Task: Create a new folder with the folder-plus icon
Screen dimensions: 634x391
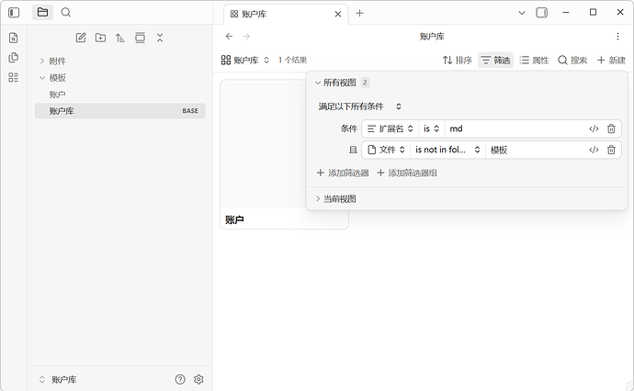Action: [x=100, y=38]
